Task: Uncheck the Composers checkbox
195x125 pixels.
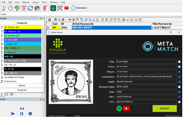Action: pyautogui.click(x=179, y=77)
